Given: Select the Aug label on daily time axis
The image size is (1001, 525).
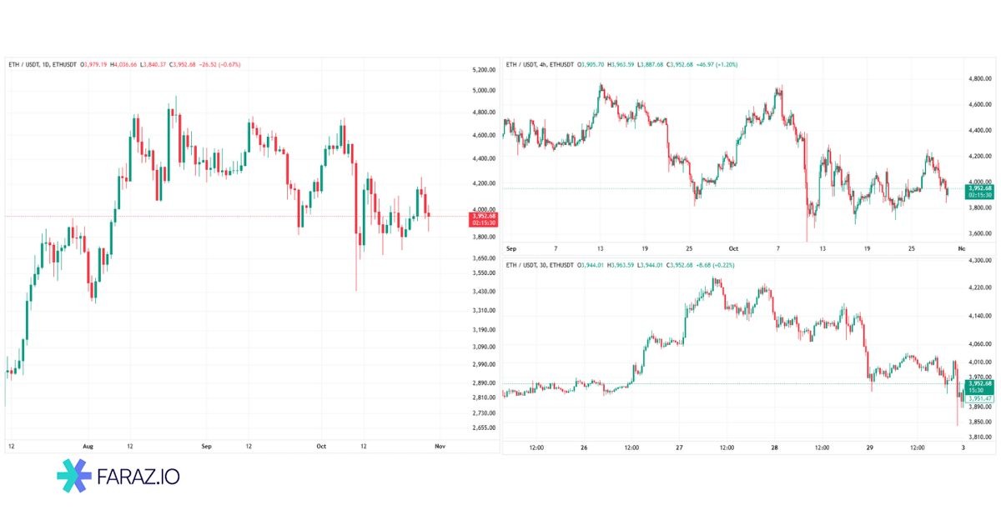Looking at the screenshot, I should 88,447.
